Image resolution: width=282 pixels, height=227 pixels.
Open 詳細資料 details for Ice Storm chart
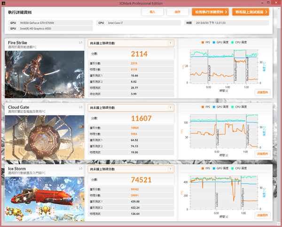coord(262,215)
